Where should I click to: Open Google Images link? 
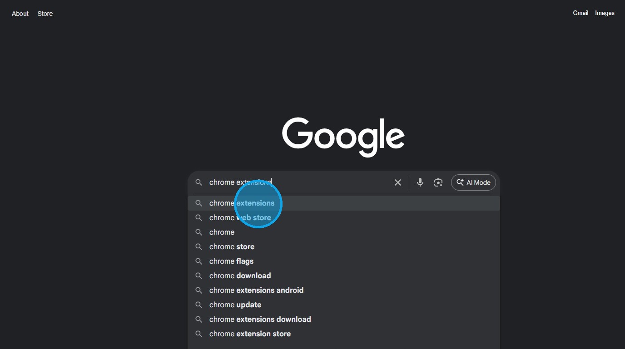coord(605,13)
